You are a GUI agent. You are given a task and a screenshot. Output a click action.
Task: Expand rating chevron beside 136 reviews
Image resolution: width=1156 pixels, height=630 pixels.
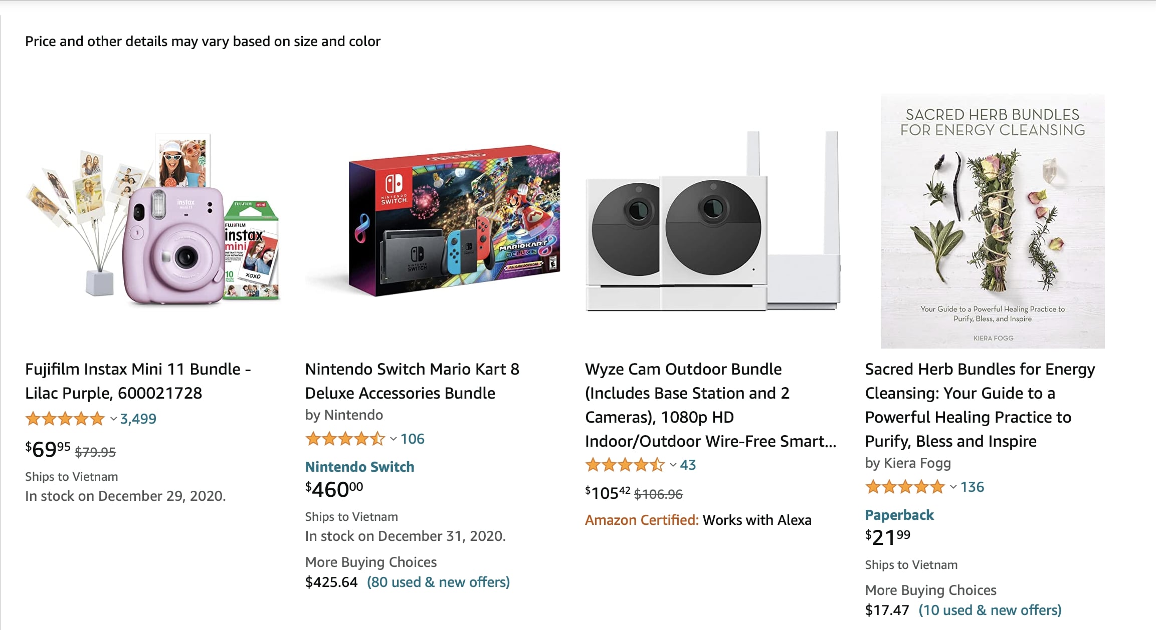[953, 487]
